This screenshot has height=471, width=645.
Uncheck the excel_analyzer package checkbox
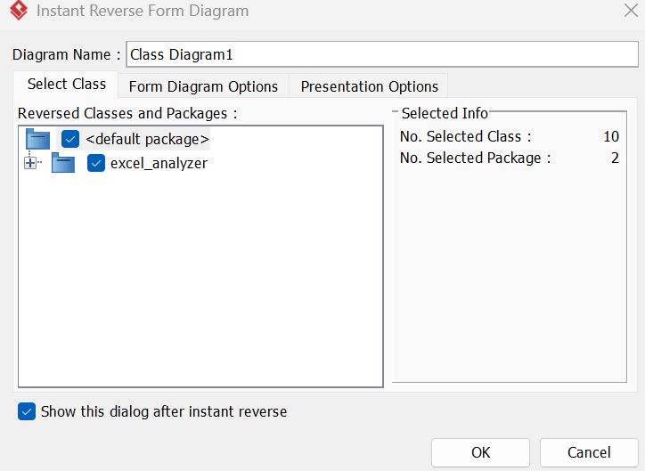click(96, 163)
